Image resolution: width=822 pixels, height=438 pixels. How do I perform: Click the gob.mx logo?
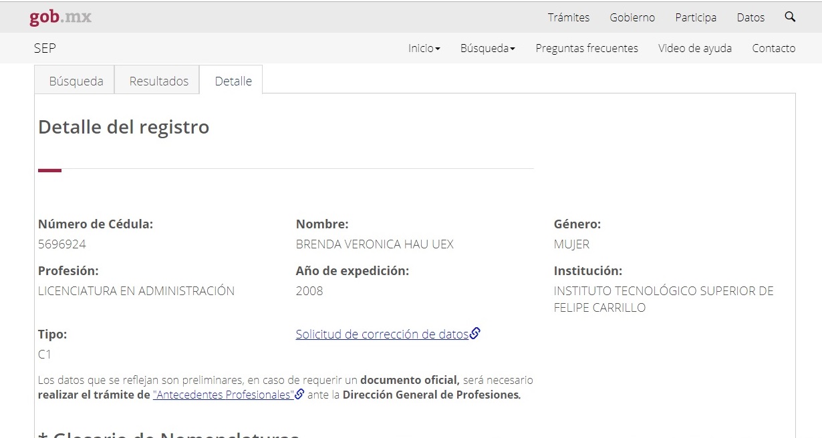pos(60,17)
